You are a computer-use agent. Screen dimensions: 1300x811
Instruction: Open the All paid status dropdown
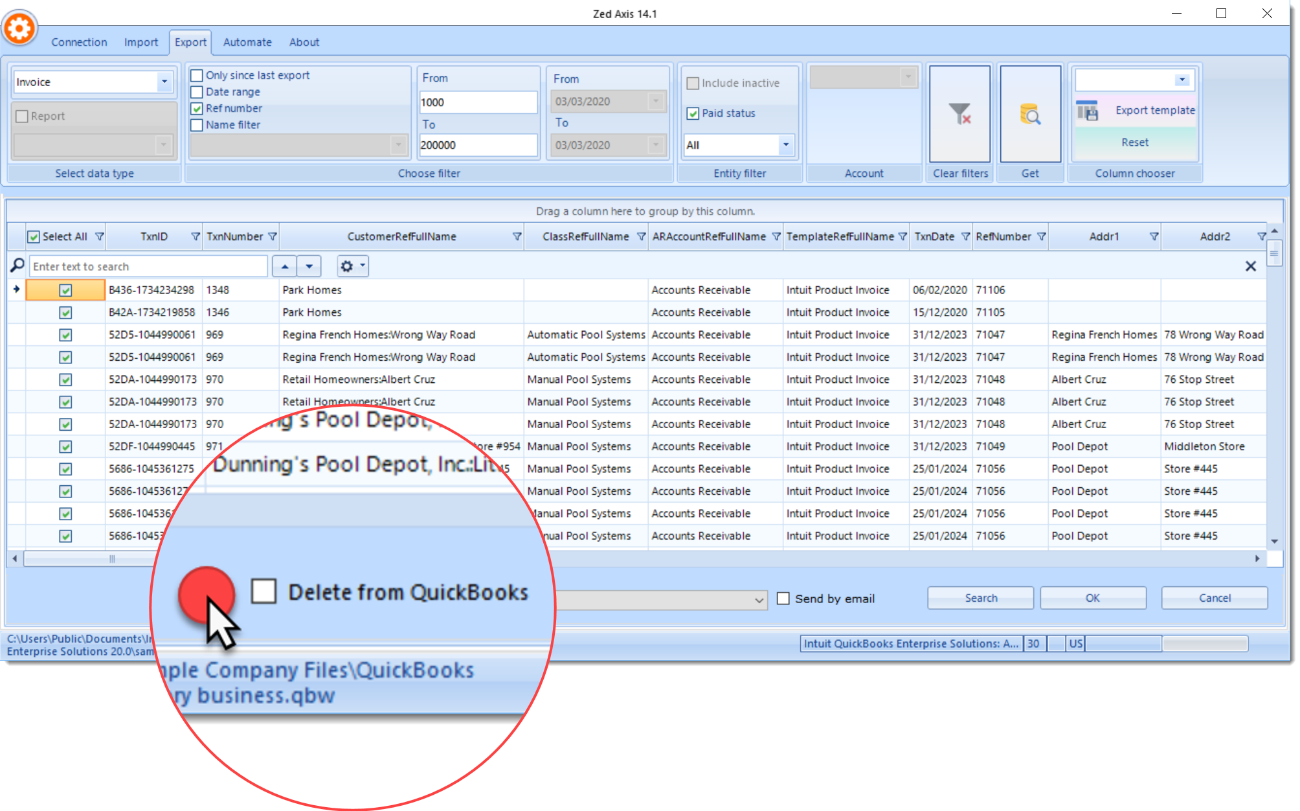pos(785,145)
